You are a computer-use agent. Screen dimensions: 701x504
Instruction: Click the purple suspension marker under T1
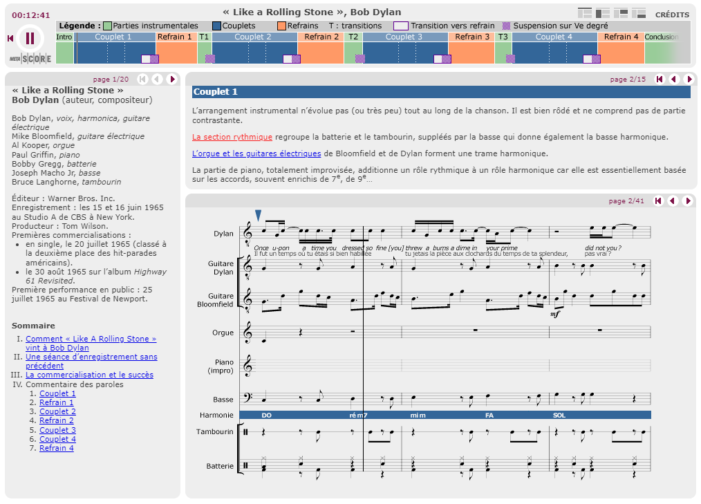pyautogui.click(x=210, y=59)
